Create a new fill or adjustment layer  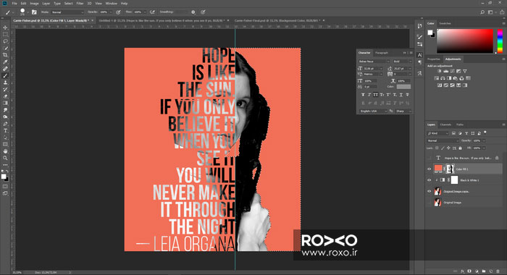click(x=477, y=271)
